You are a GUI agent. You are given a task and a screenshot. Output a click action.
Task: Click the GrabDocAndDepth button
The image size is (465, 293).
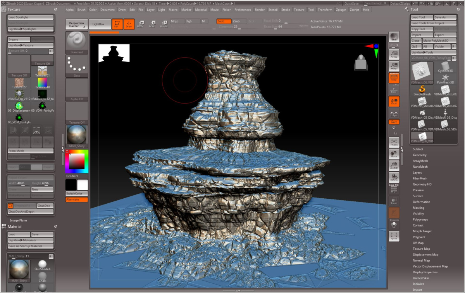click(x=31, y=211)
